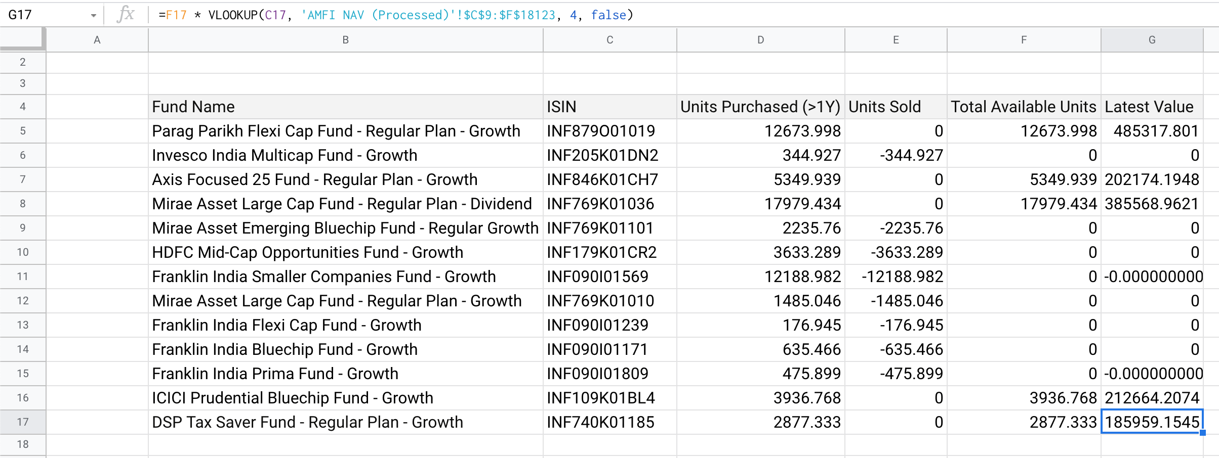Click units sold -12188.982 cell
Screen dimensions: 1219x458
[x=896, y=277]
